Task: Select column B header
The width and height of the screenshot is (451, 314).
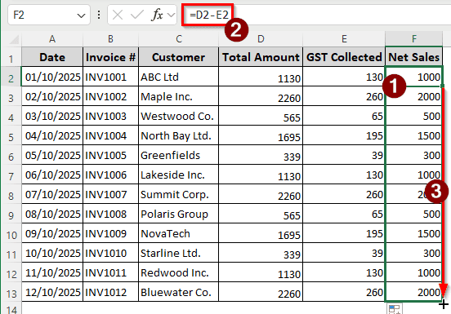Action: [x=111, y=39]
